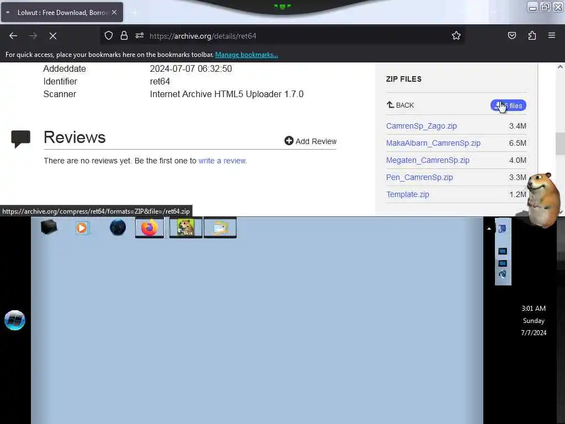Open the black box taskbar icon
The image size is (565, 424).
[49, 227]
